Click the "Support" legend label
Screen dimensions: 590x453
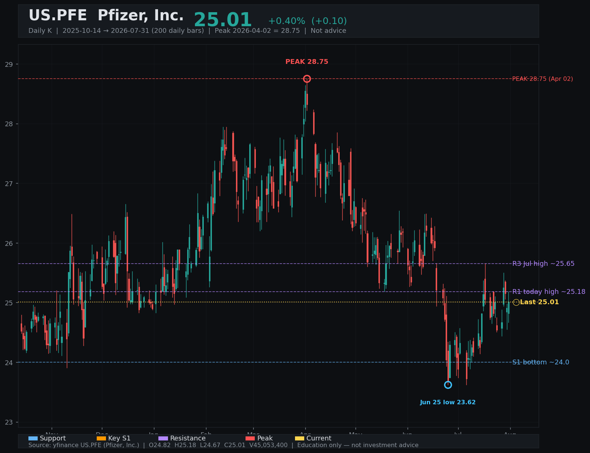[53, 438]
